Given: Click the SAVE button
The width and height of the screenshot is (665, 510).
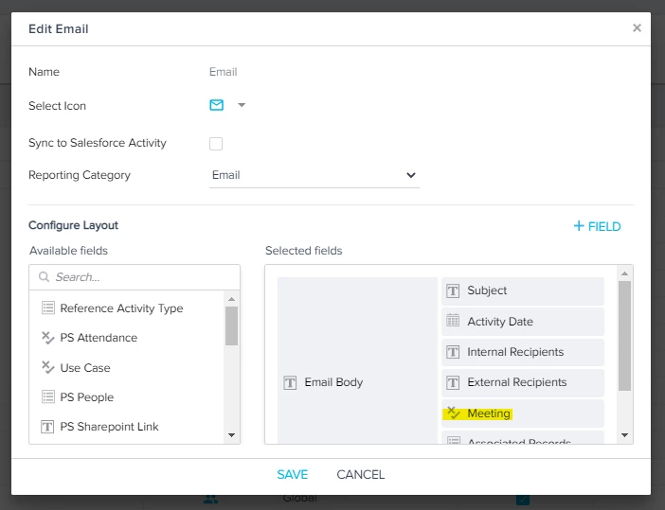Looking at the screenshot, I should pos(292,474).
